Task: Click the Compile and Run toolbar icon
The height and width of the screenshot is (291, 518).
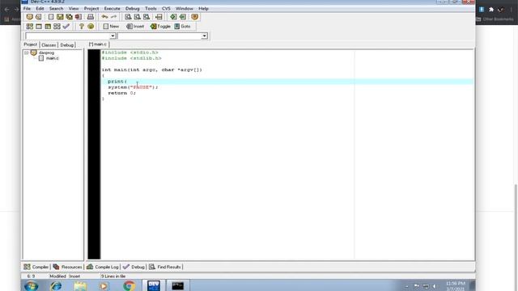Action: (48, 27)
